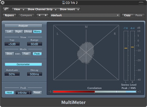Open the Peak hold time infinite selector
The image size is (147, 107).
(x=23, y=93)
